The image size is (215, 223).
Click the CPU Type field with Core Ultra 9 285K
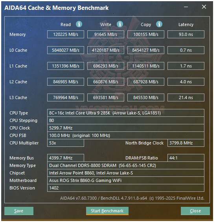tap(126, 113)
